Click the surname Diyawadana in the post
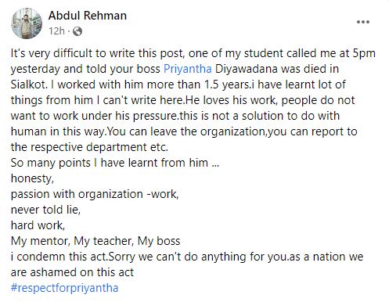This screenshot has height=302, width=389. pos(247,69)
